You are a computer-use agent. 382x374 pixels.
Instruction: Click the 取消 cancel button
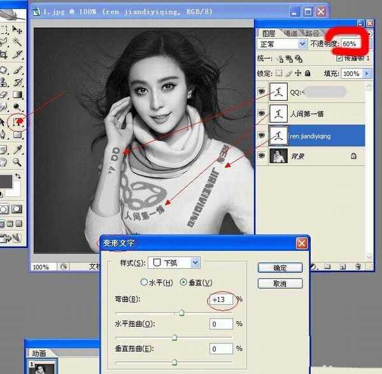(x=280, y=283)
